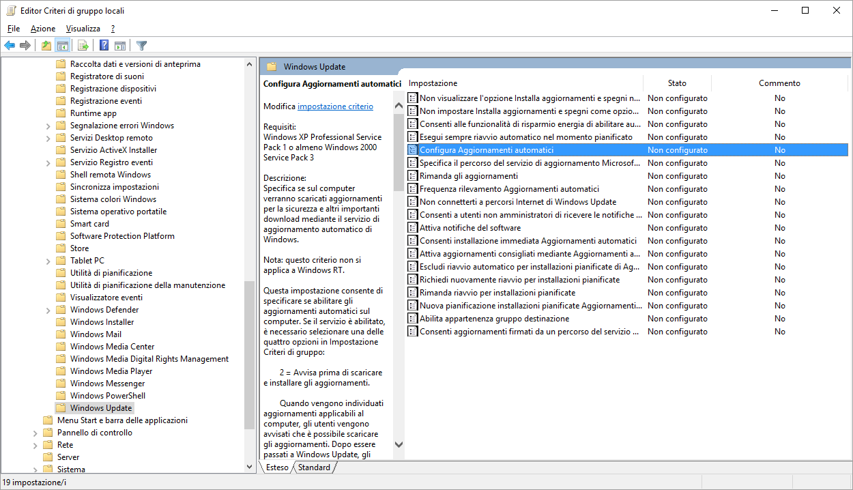Click the icon next to 'Frequenza rilevamento Aggiornamenti automatici'
The image size is (853, 490).
pyautogui.click(x=412, y=189)
